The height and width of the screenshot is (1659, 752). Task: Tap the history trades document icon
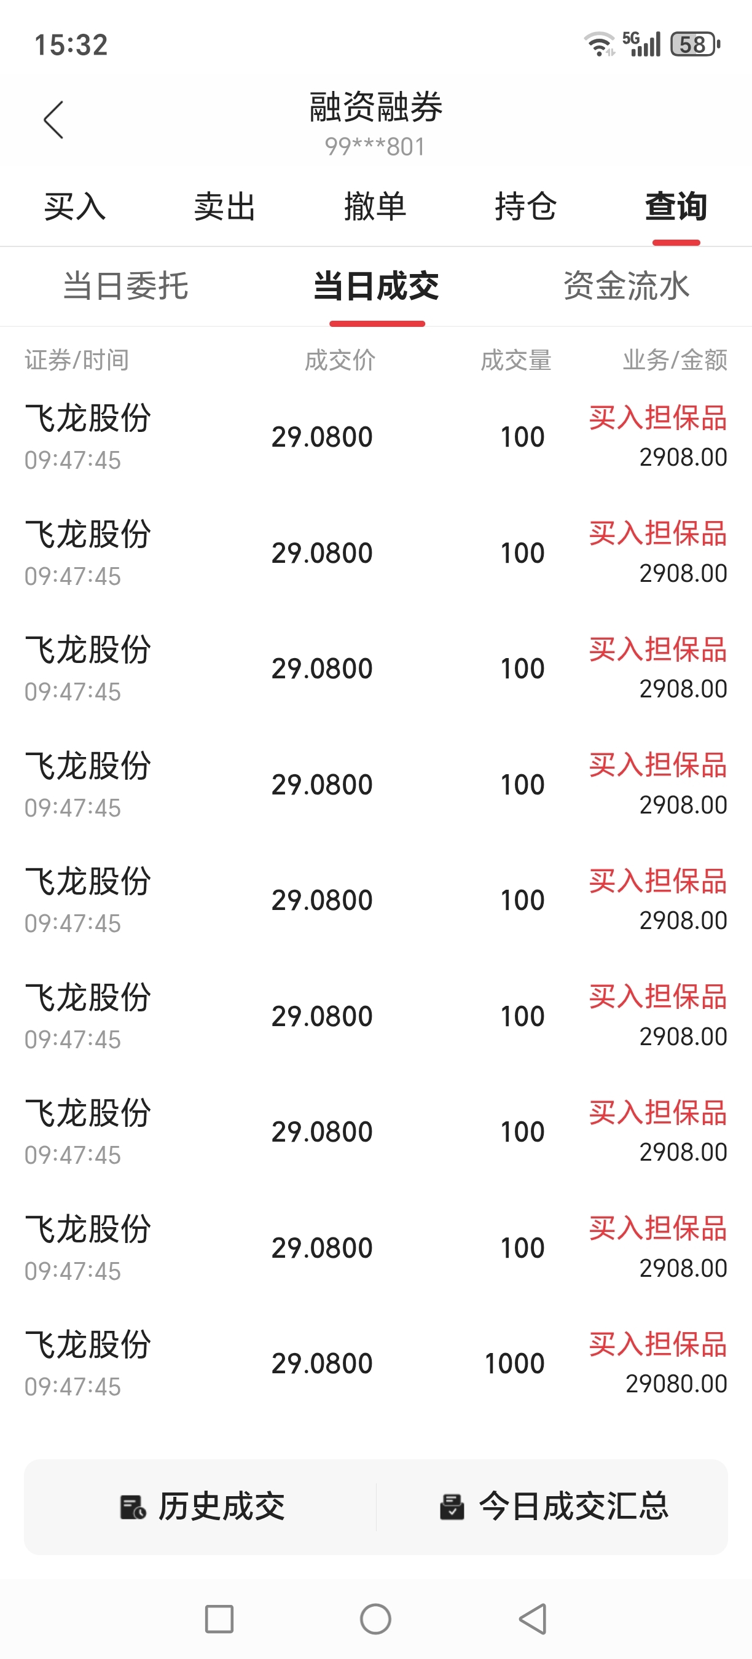pyautogui.click(x=133, y=1508)
